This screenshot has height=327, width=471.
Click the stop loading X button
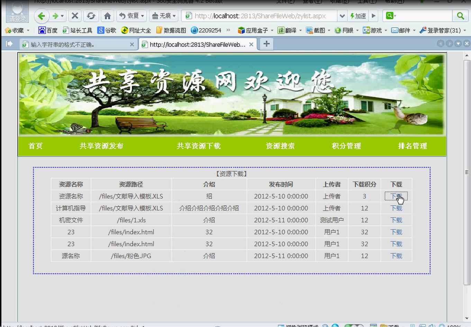75,16
